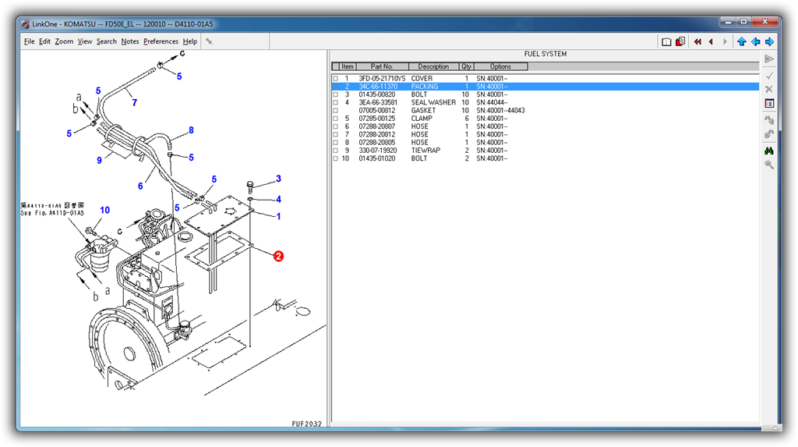Select part number 3FD-05-21710YS

pos(382,79)
